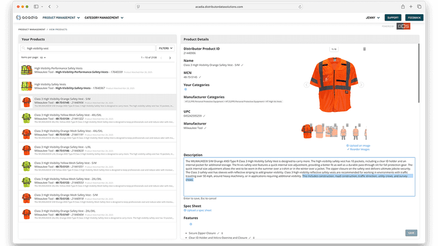
Task: Reload the page in Safari
Action: 300,7
